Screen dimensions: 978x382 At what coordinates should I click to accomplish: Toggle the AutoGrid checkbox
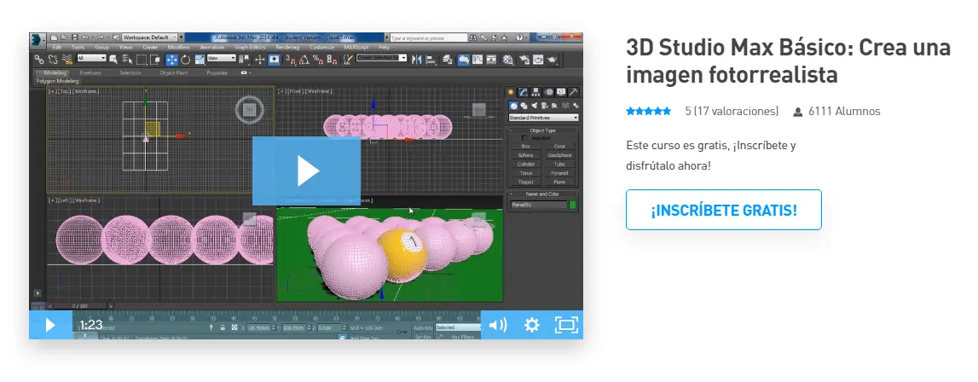pyautogui.click(x=524, y=138)
